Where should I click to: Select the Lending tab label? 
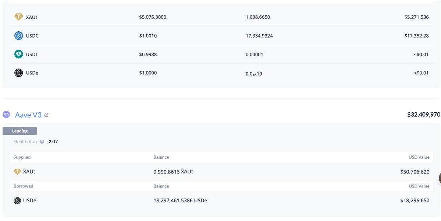20,131
